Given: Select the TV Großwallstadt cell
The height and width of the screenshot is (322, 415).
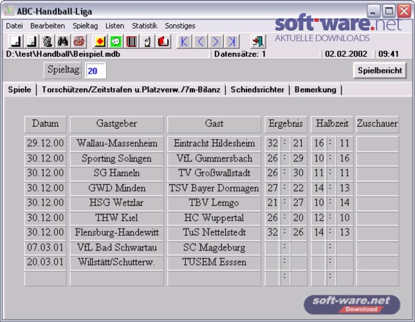Looking at the screenshot, I should pyautogui.click(x=214, y=173).
